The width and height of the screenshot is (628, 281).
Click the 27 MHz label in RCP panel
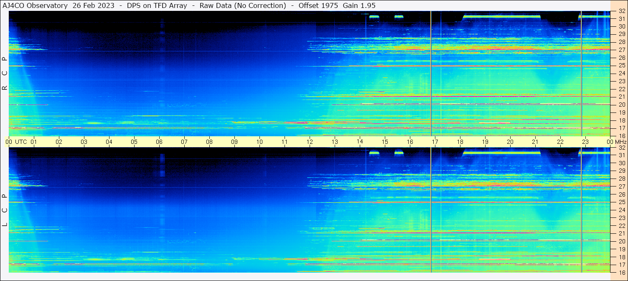pyautogui.click(x=622, y=50)
